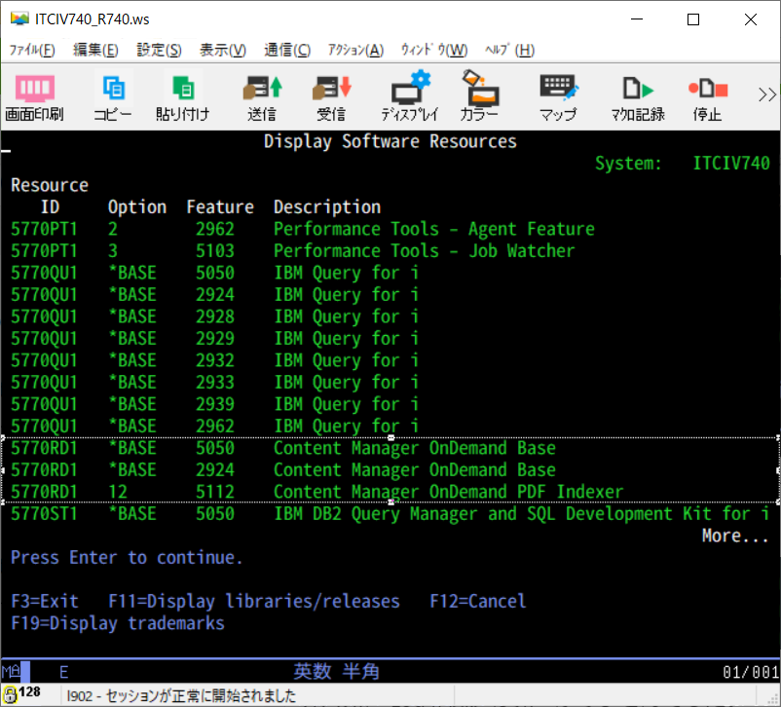
Task: Click feature 5112 in the 5770RD1 row
Action: pyautogui.click(x=214, y=492)
